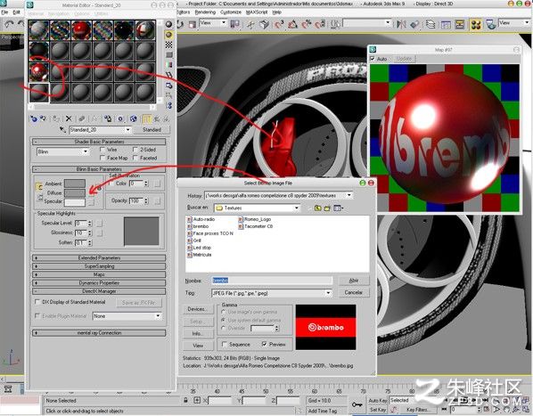Click selection lock icon in status bar
The image size is (533, 416).
click(x=185, y=400)
